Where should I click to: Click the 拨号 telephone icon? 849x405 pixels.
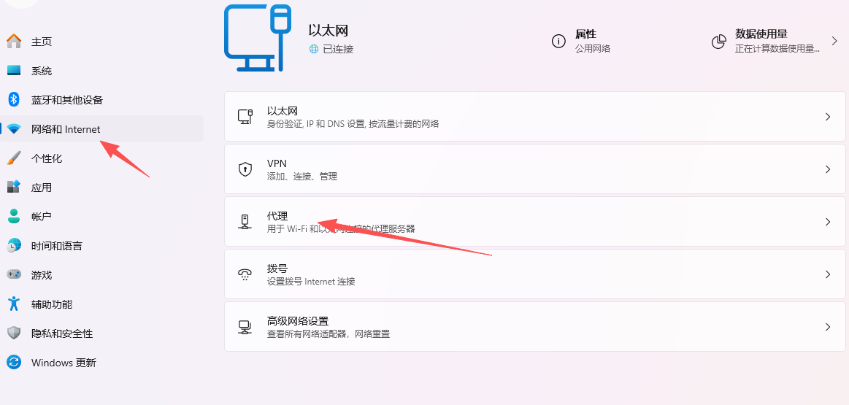245,274
